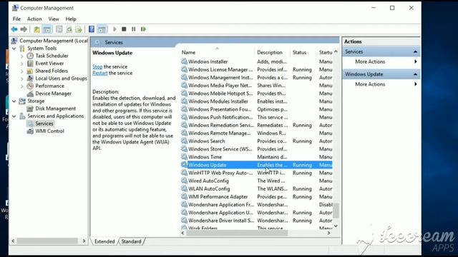The width and height of the screenshot is (458, 257).
Task: Click the Up one level folder icon
Action: coord(36,29)
